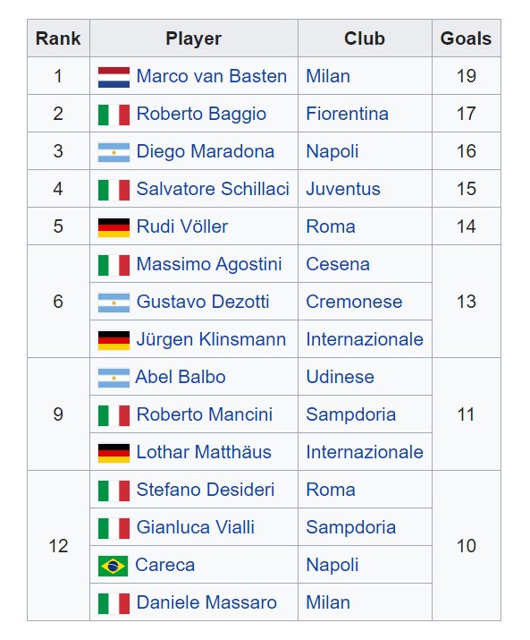Follow the Gianluca Vialli link
Viewport: 530px width, 640px height.
(195, 527)
